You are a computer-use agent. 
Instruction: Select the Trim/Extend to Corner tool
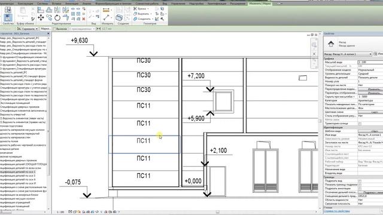(x=66, y=17)
